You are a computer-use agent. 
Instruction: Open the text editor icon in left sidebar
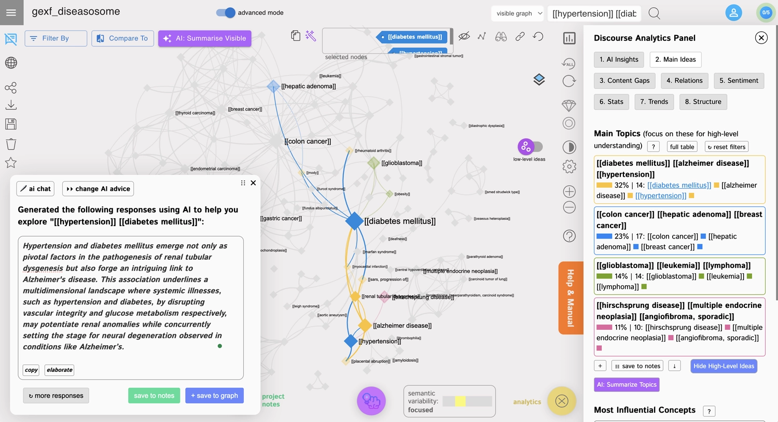point(10,39)
